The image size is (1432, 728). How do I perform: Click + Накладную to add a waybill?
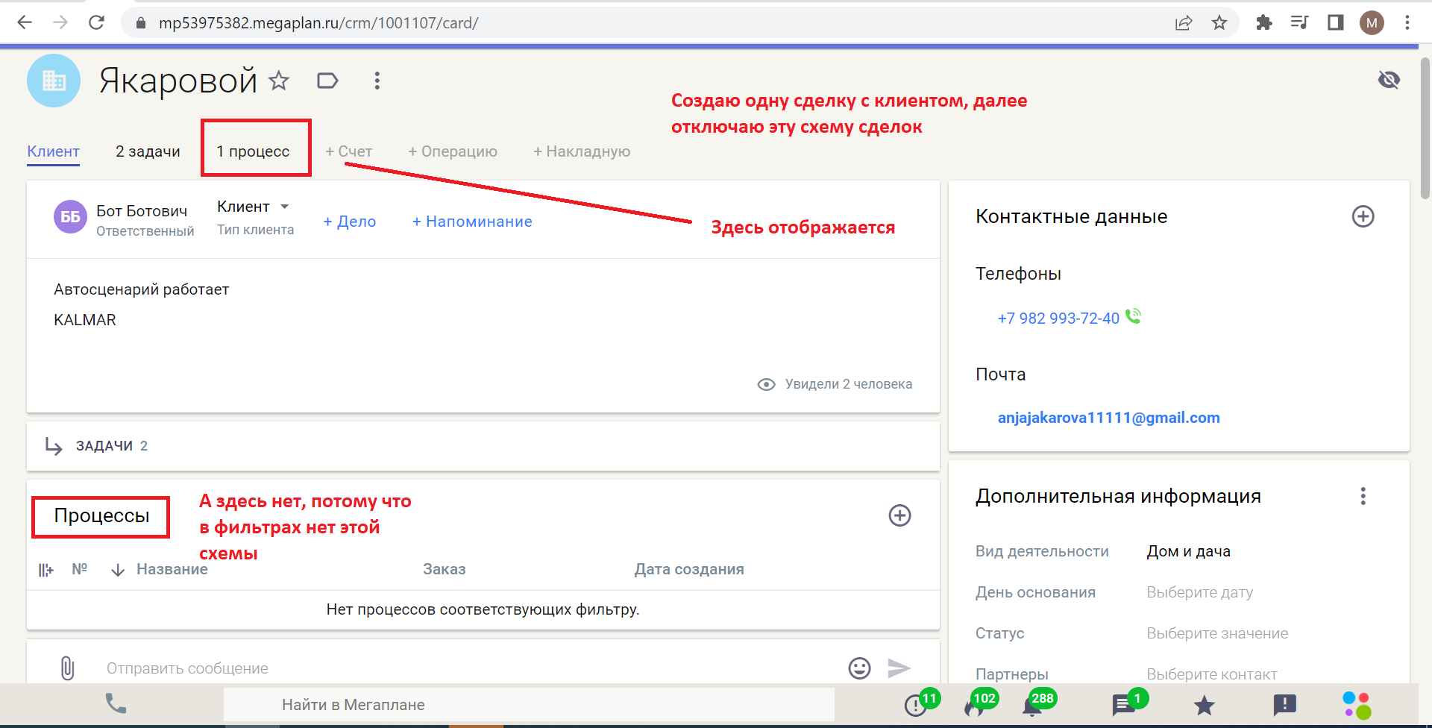[582, 151]
